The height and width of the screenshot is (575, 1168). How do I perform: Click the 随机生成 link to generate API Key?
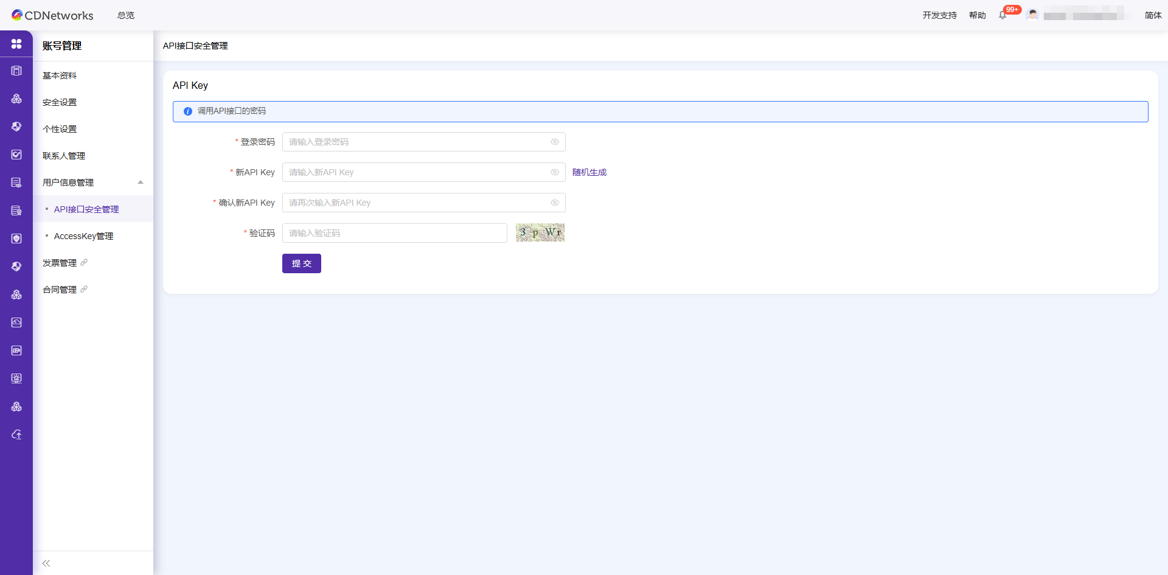[x=589, y=172]
